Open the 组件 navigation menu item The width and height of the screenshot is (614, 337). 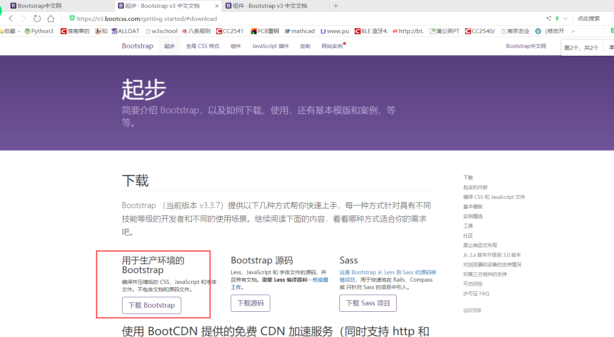click(236, 46)
